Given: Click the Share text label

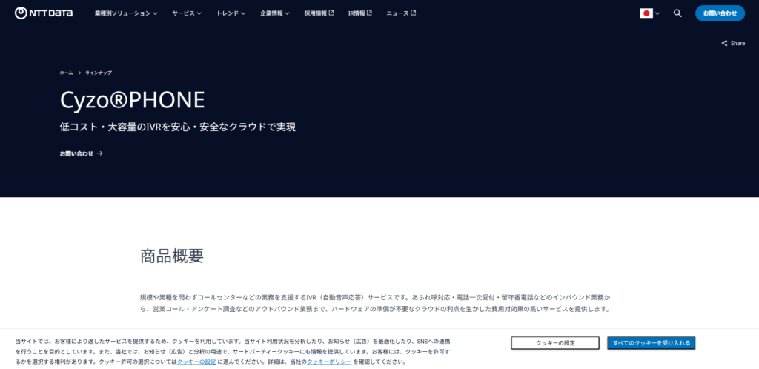Looking at the screenshot, I should click(x=738, y=43).
